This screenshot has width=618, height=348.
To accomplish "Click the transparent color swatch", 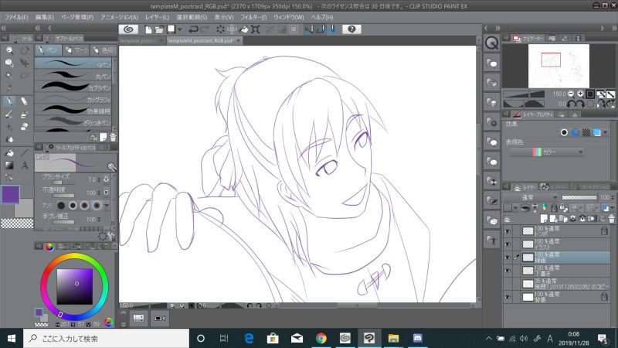I will [17, 223].
